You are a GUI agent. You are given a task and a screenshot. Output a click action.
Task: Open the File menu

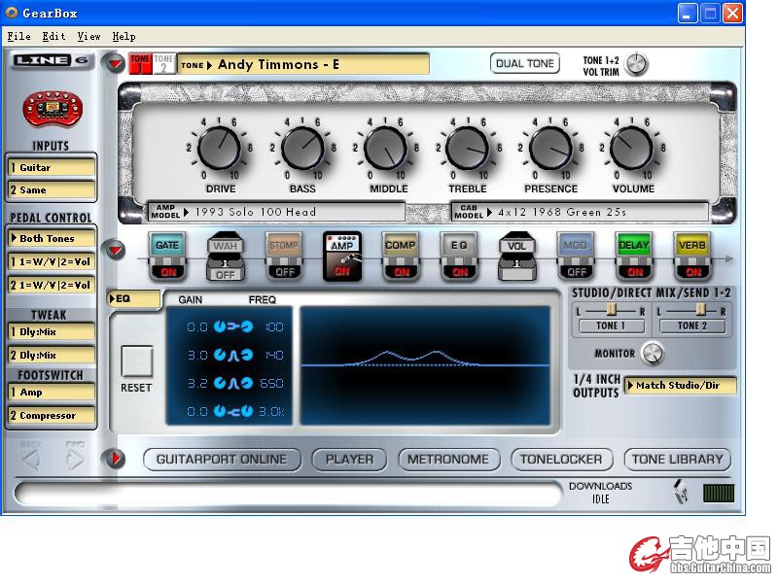coord(18,36)
